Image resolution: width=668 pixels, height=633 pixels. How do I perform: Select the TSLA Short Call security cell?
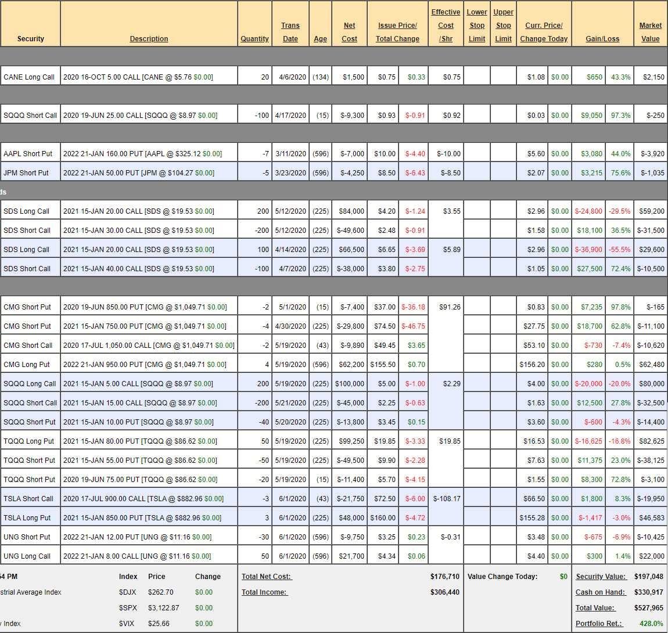[28, 499]
